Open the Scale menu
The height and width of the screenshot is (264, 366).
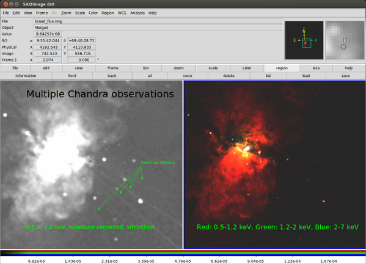point(80,13)
